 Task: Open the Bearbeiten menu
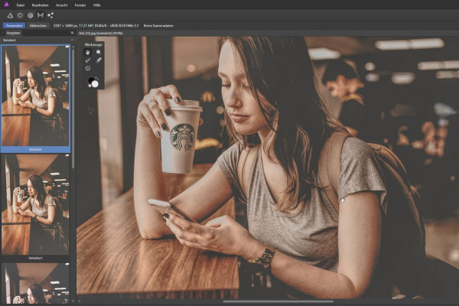click(40, 5)
